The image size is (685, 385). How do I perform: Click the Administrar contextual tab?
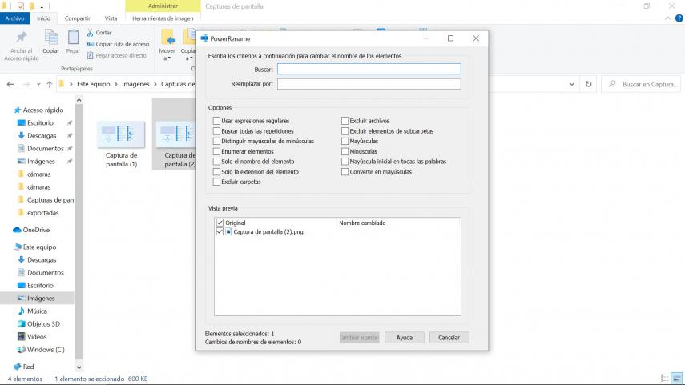[163, 6]
